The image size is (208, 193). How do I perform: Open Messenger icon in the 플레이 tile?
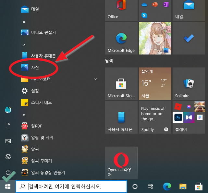coord(189,106)
